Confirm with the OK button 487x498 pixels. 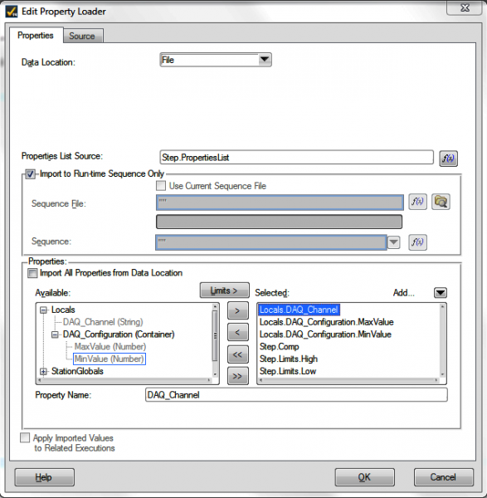[364, 477]
